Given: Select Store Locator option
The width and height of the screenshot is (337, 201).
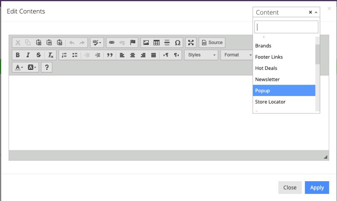Looking at the screenshot, I should (x=284, y=102).
